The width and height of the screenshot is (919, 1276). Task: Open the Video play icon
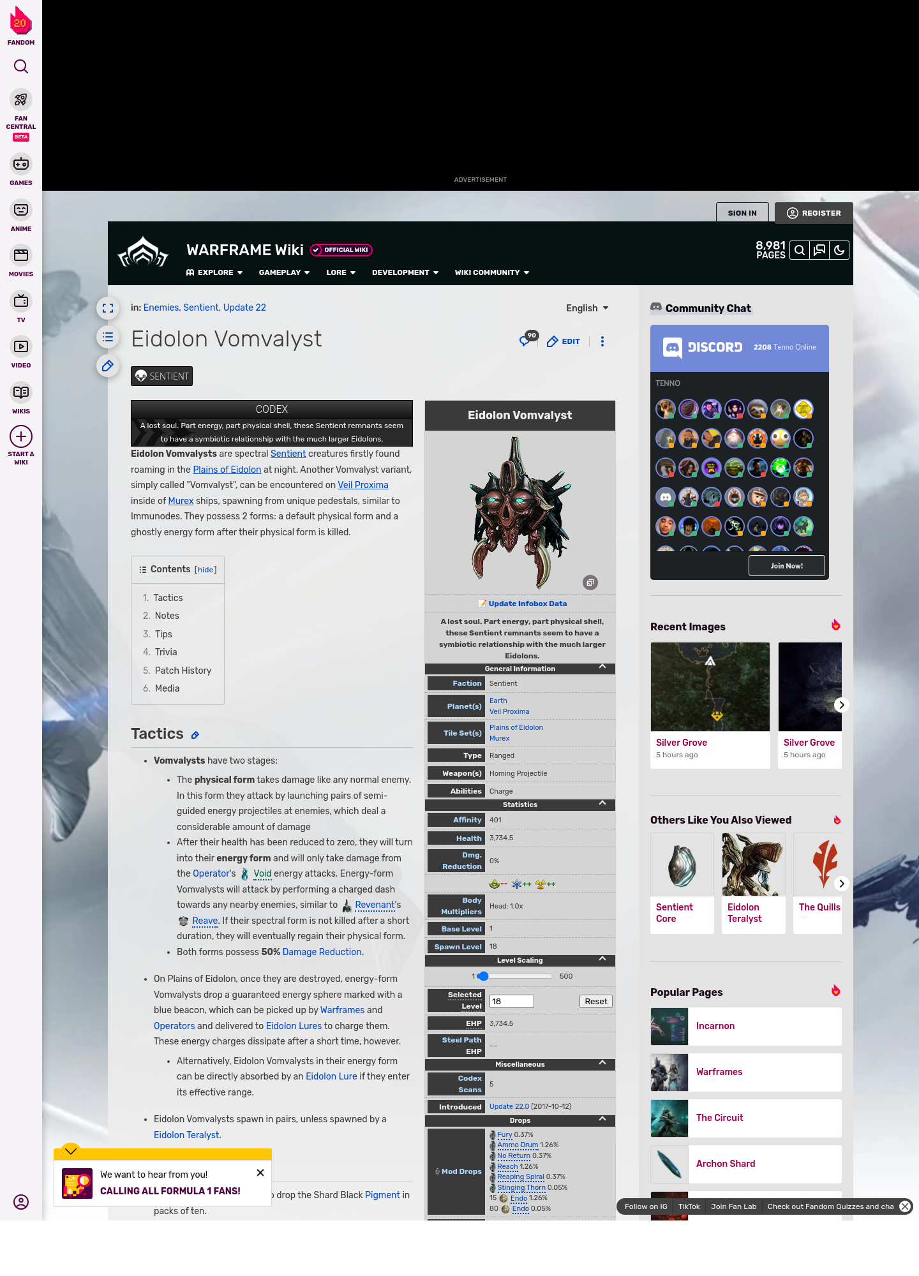pos(21,346)
